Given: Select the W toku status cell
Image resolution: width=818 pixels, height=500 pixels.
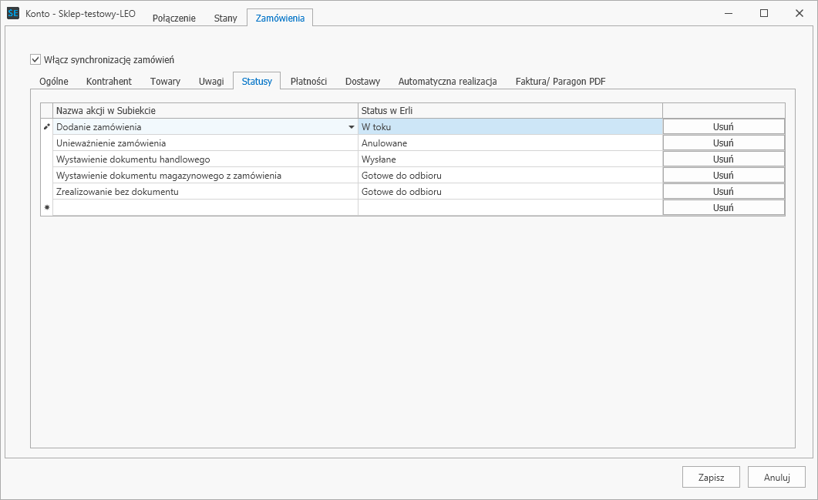Looking at the screenshot, I should pos(510,126).
